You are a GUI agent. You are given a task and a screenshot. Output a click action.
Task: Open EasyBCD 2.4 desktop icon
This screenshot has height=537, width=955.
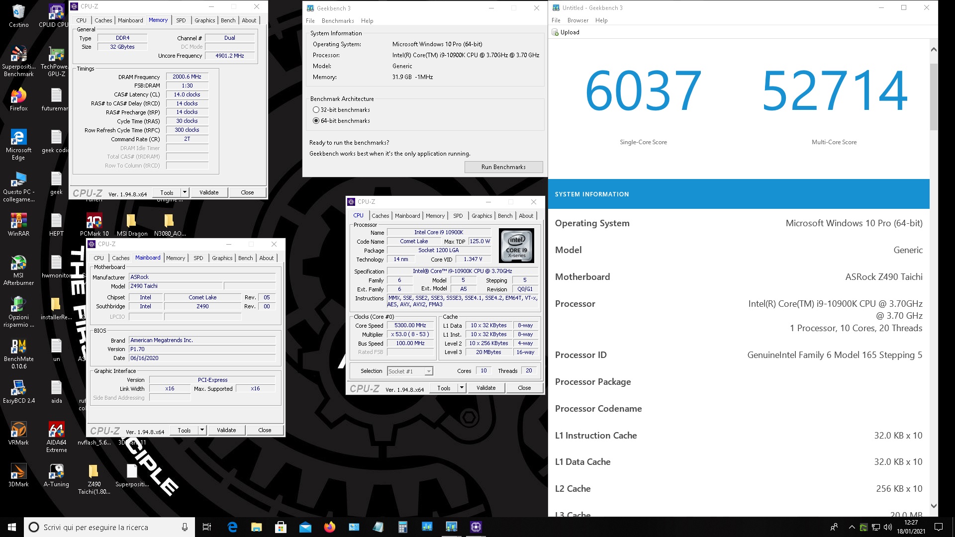(18, 391)
